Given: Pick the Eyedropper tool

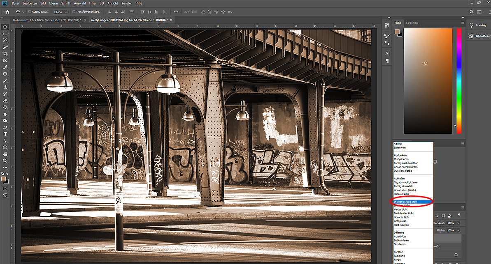Looking at the screenshot, I should (5, 67).
